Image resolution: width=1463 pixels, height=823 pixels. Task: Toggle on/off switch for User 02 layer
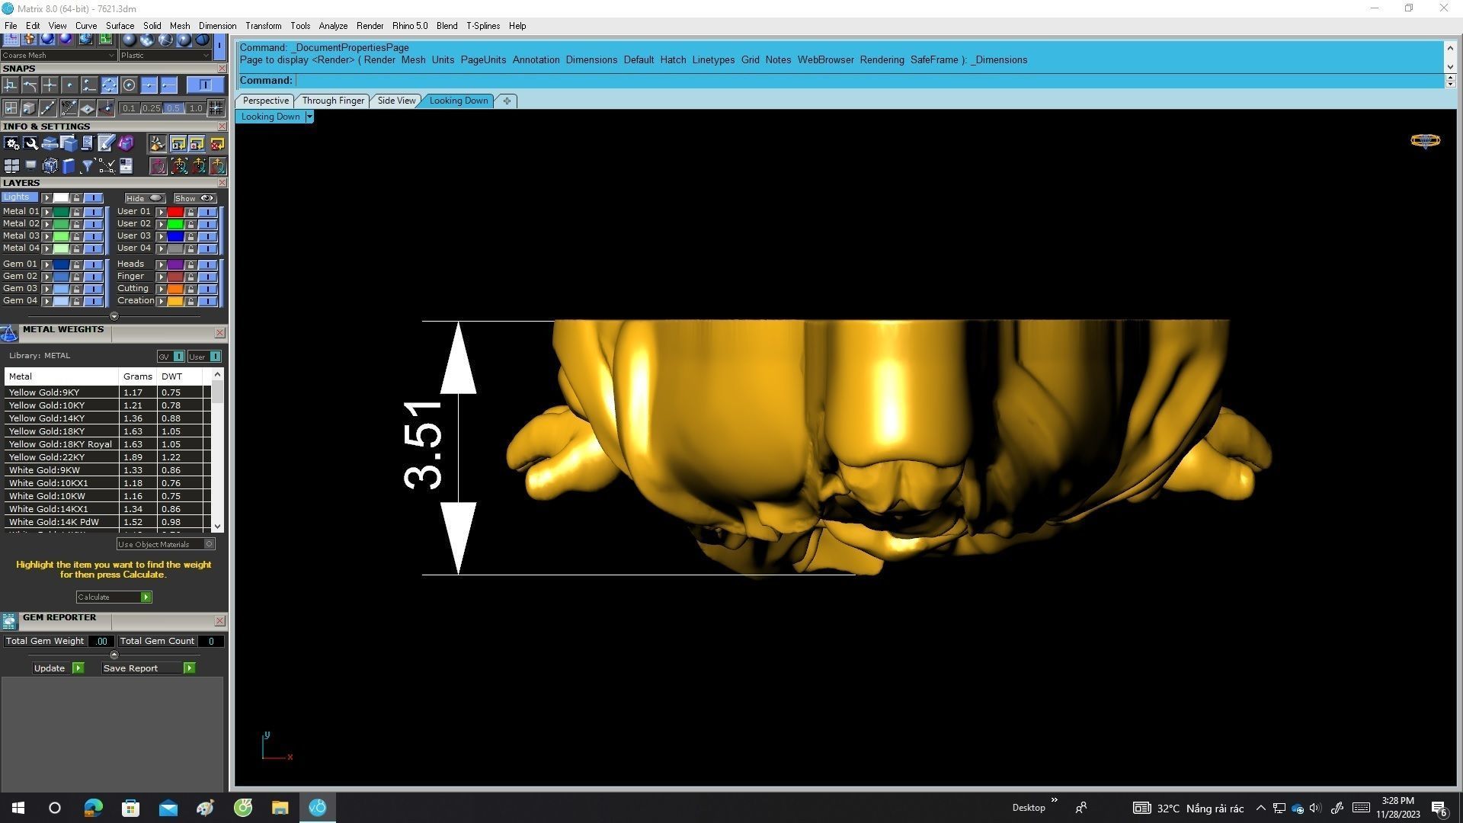[x=207, y=224]
